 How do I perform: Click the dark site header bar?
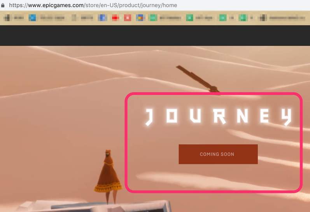click(155, 35)
